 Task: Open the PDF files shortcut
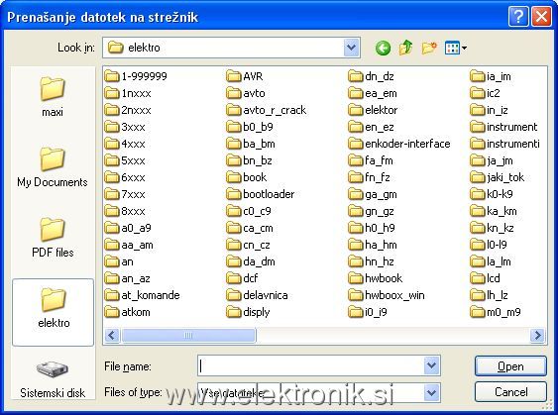pyautogui.click(x=53, y=237)
